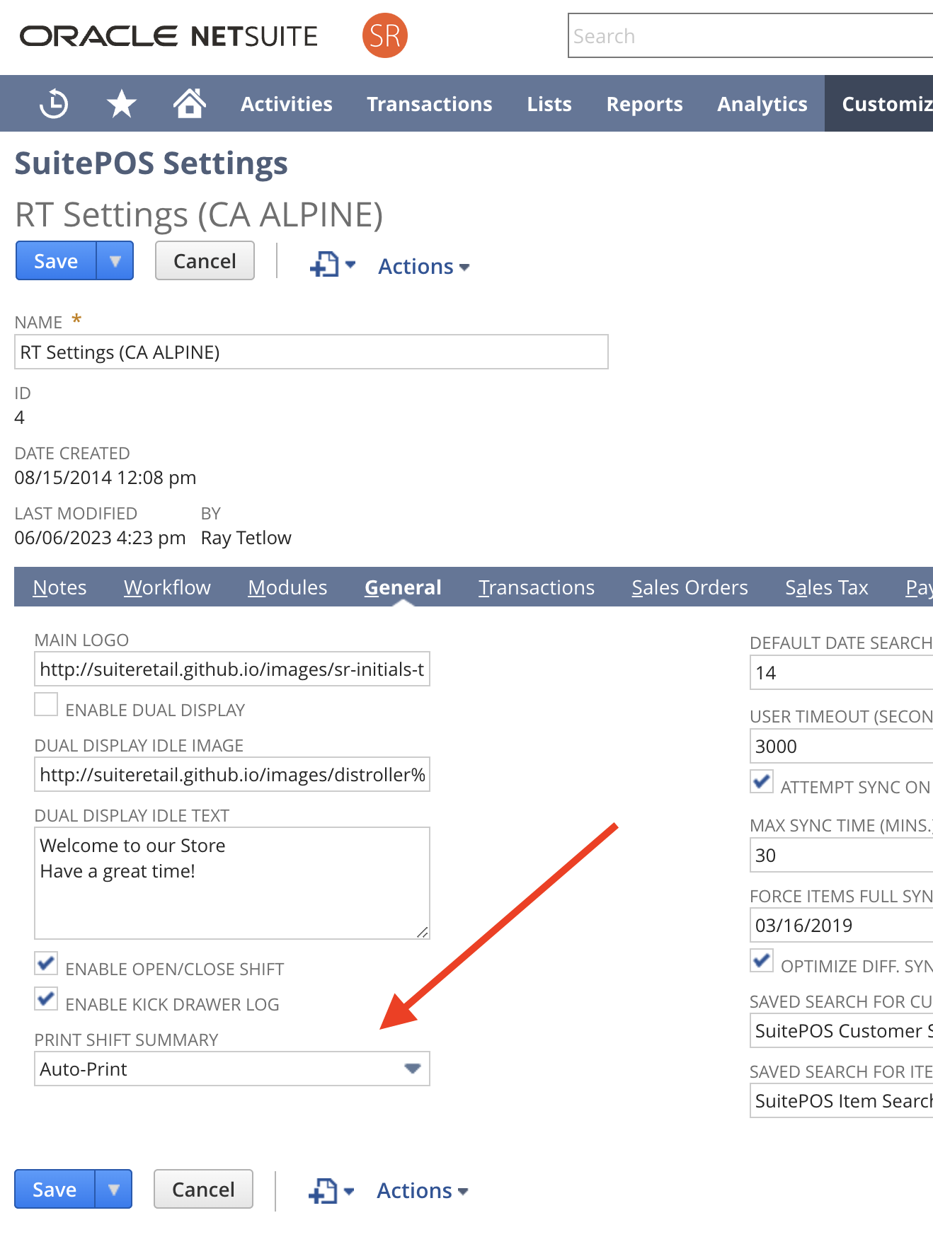
Task: Open the bottom Actions menu
Action: coord(422,1191)
